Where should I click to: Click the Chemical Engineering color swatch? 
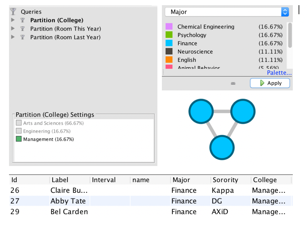tap(169, 26)
